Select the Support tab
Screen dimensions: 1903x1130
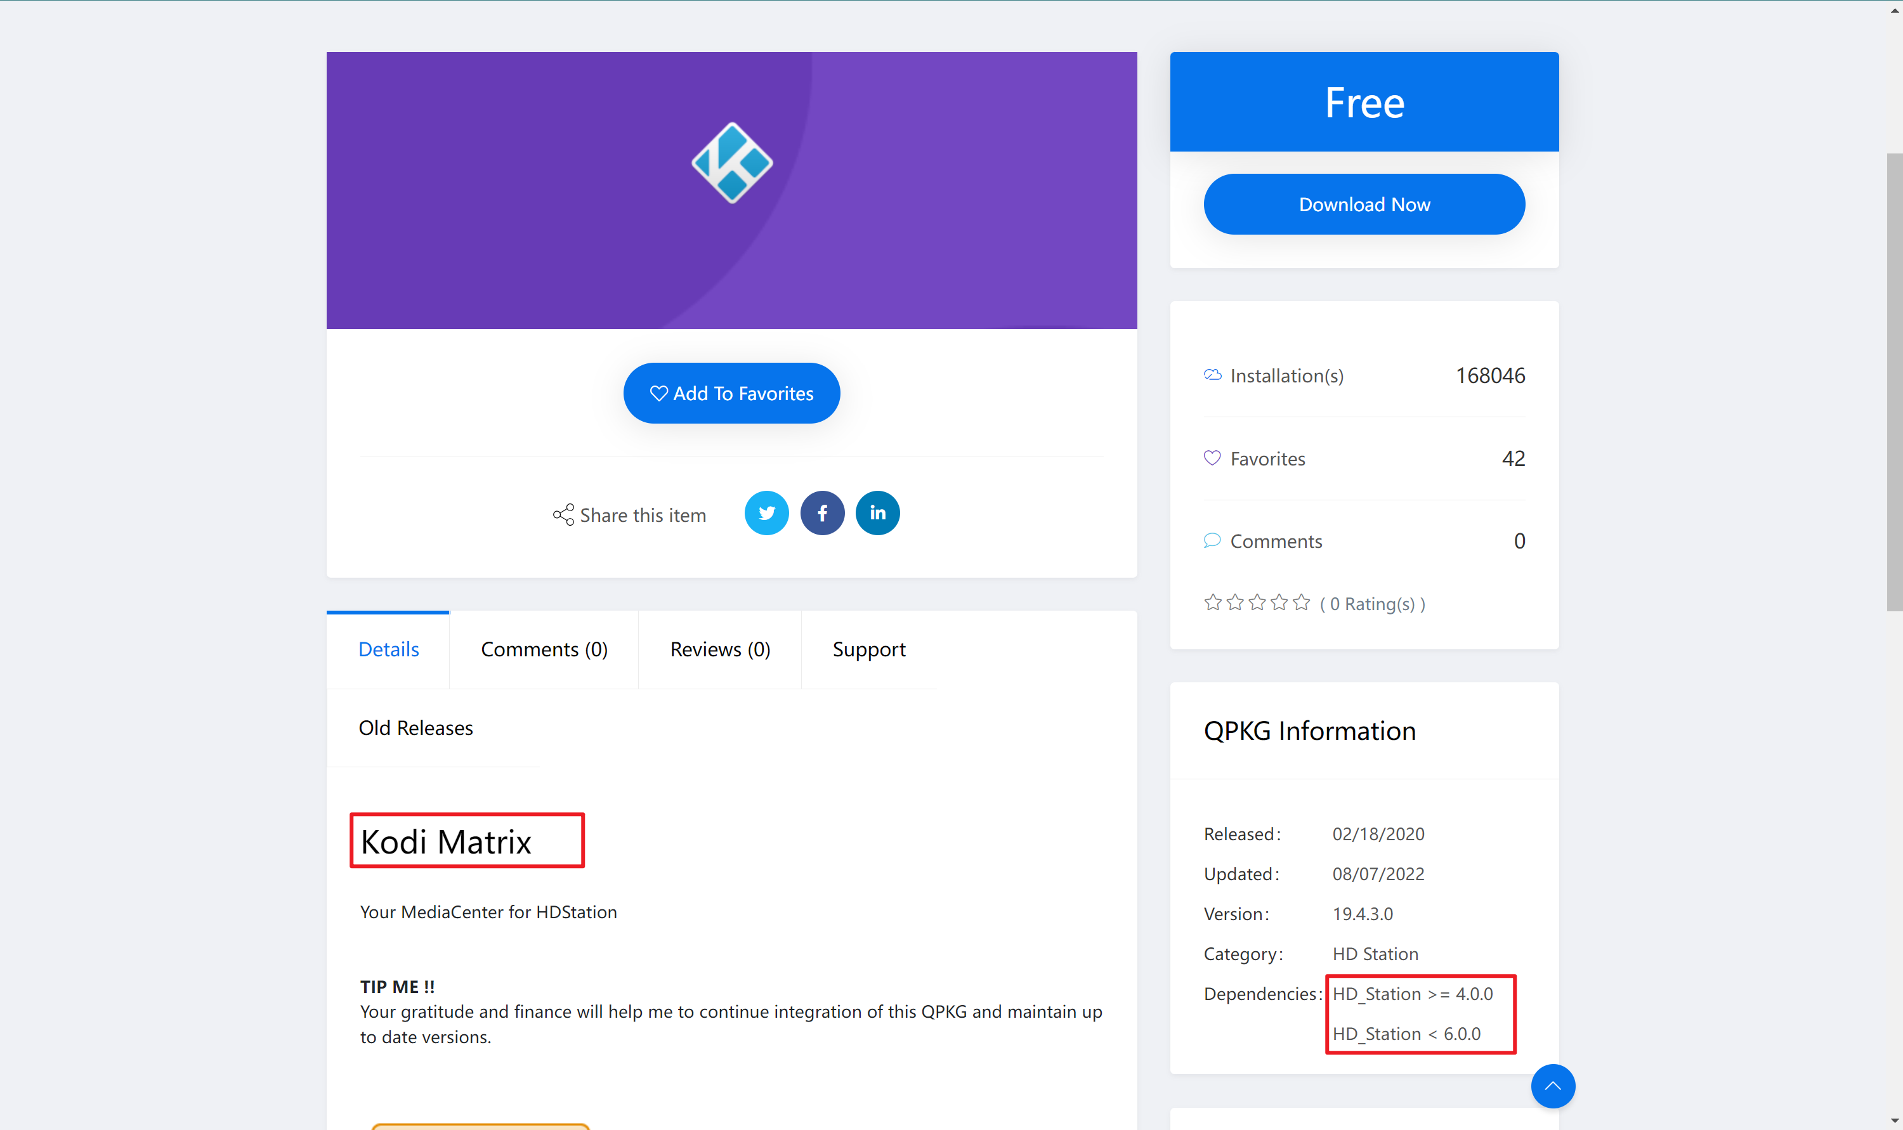pyautogui.click(x=869, y=649)
